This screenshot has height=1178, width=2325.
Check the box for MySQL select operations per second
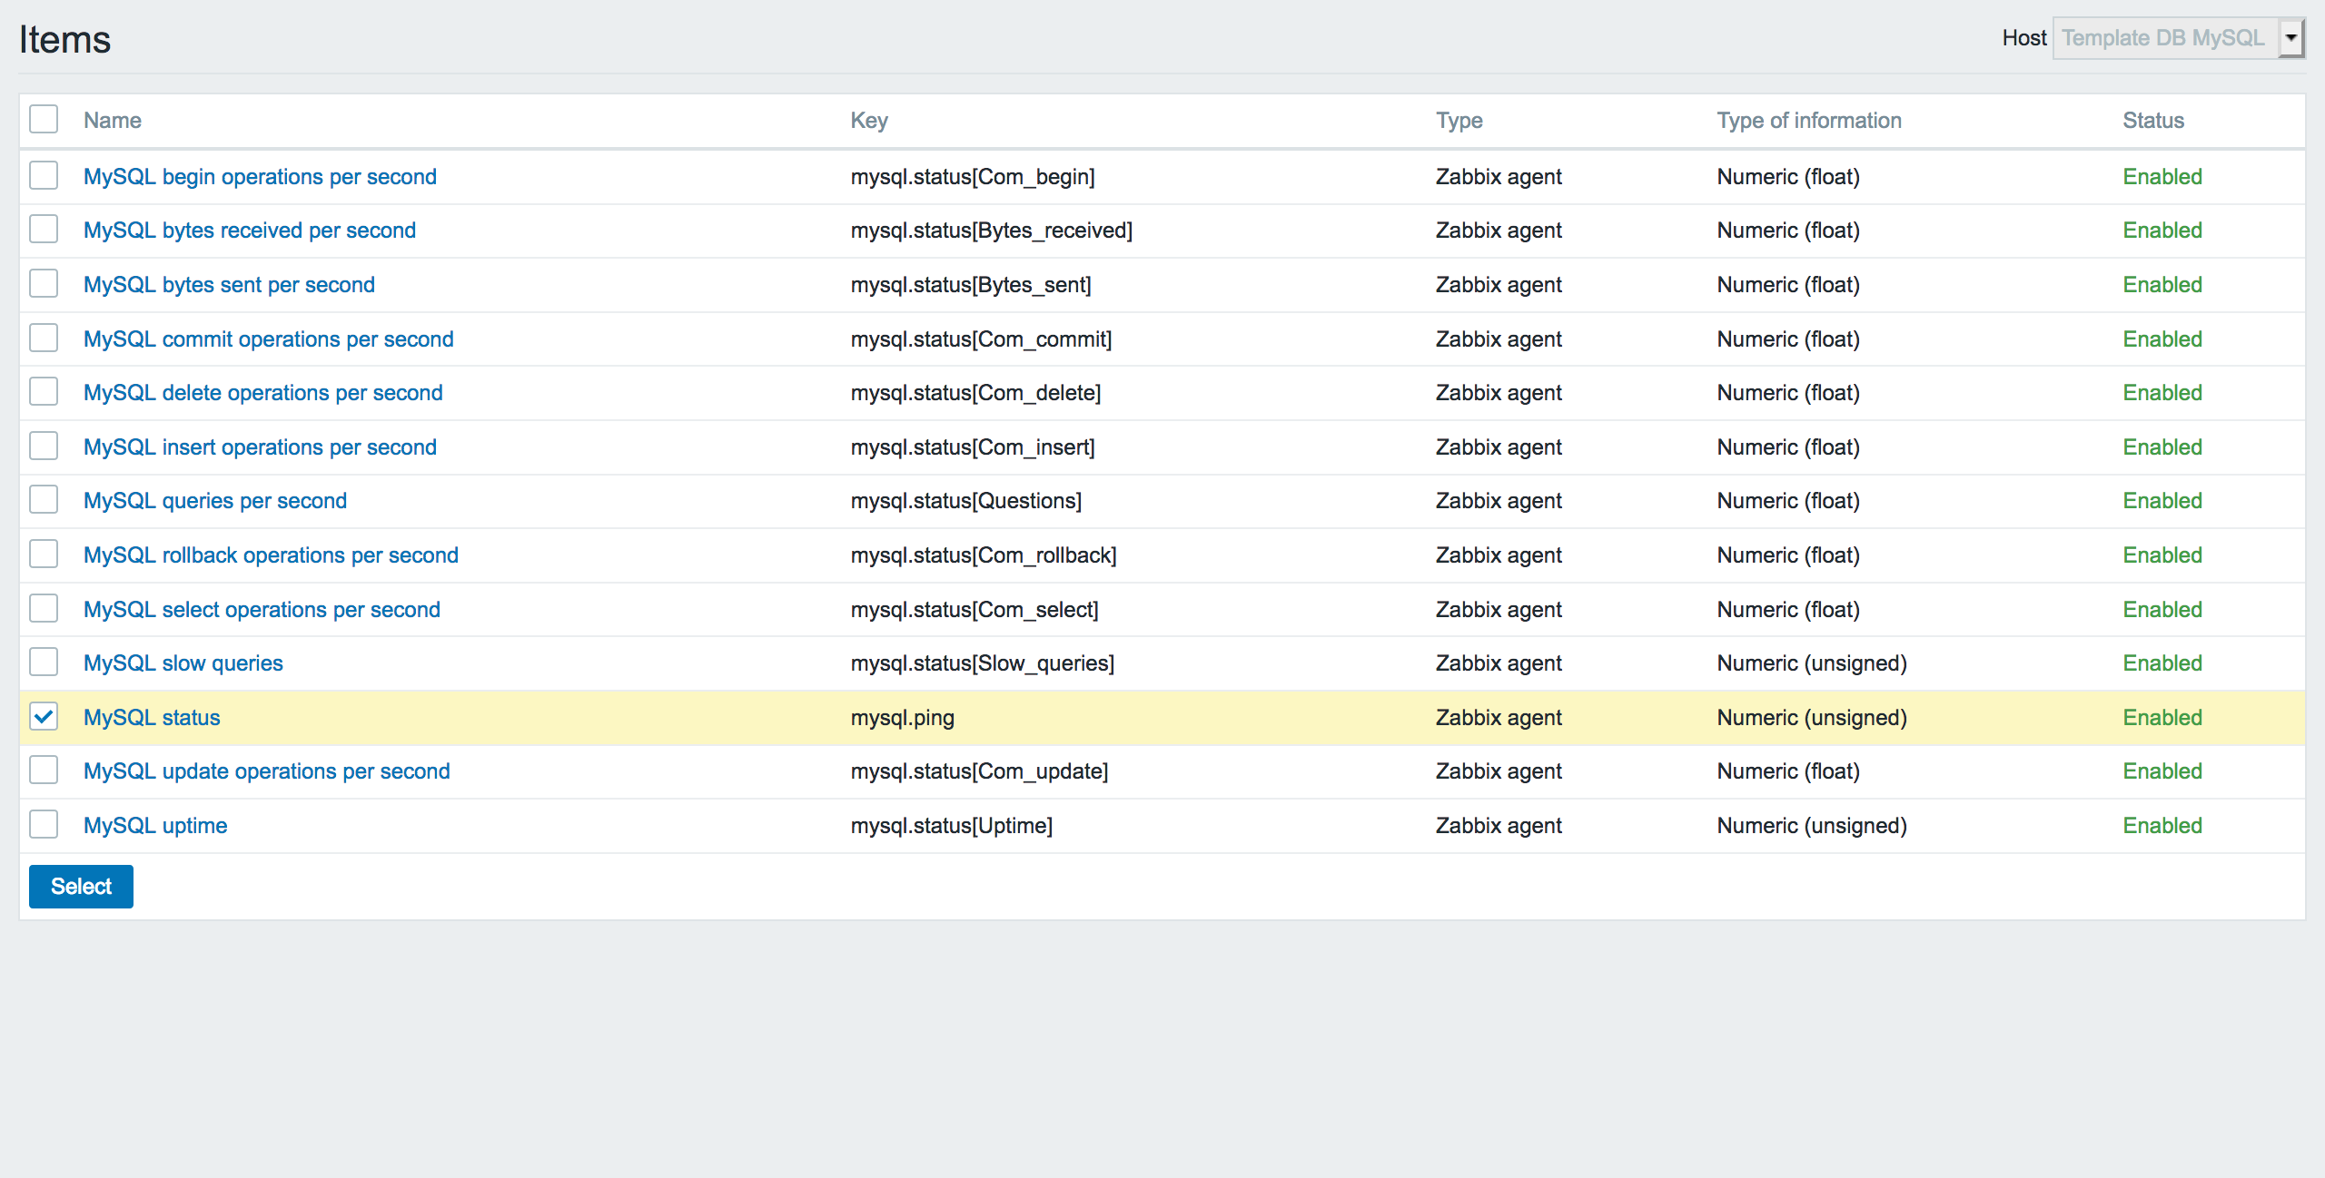44,608
